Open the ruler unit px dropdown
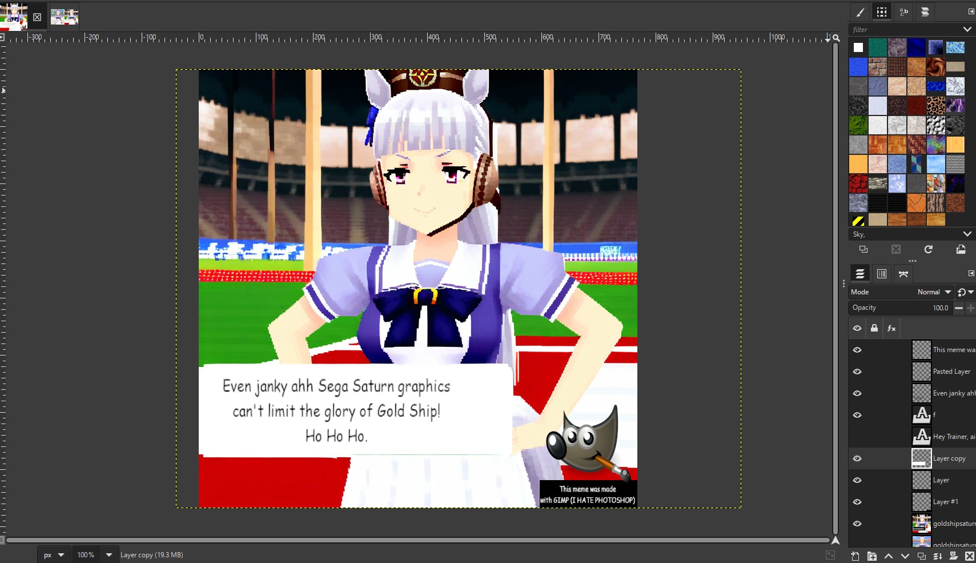976x563 pixels. pos(53,555)
